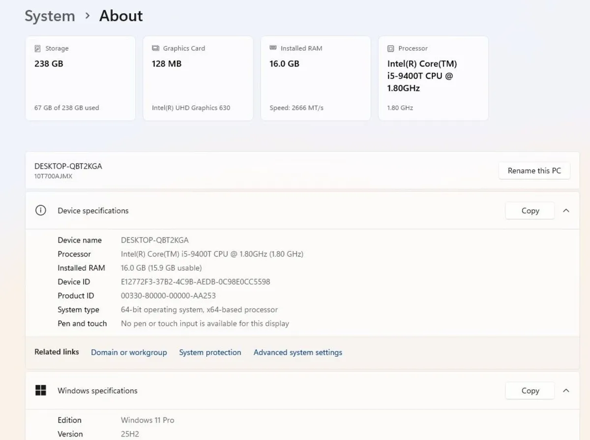The height and width of the screenshot is (440, 590).
Task: Click the Graphics Card monitor icon
Action: [155, 48]
